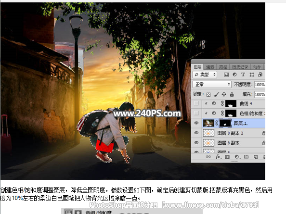
Task: Open the 类型 filter dropdown
Action: (205, 75)
